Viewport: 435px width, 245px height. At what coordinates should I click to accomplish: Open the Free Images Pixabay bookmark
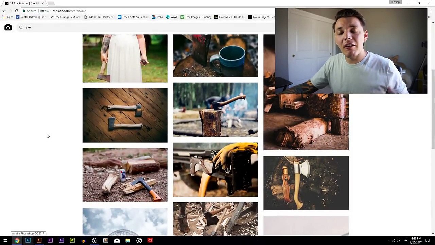click(196, 17)
